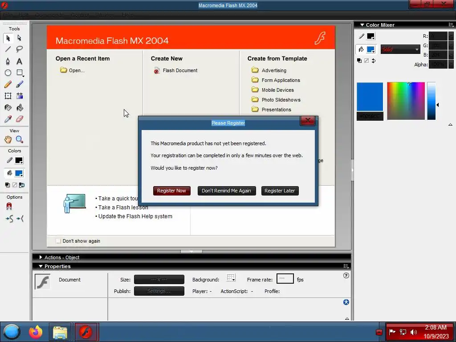Viewport: 456px width, 342px height.
Task: Check the Don't show again box
Action: tap(58, 241)
